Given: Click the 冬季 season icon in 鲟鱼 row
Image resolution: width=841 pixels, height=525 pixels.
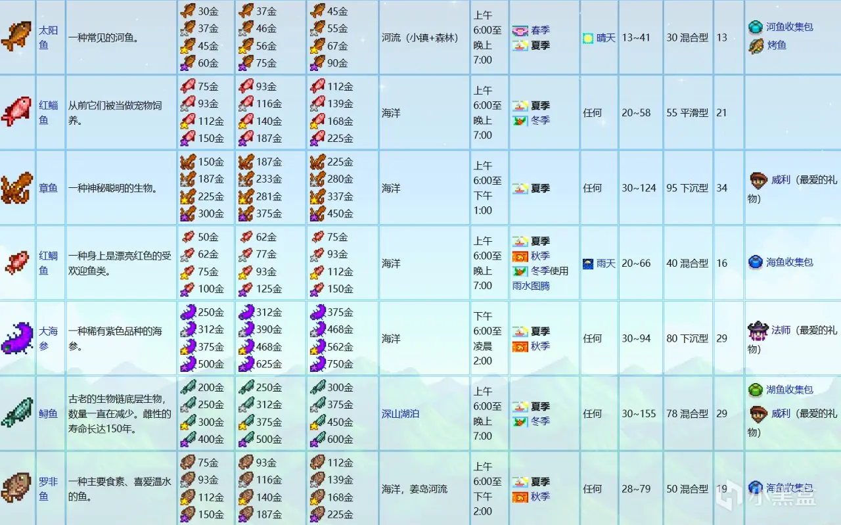Looking at the screenshot, I should (520, 421).
